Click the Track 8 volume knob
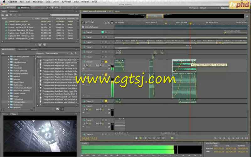 coord(87,65)
